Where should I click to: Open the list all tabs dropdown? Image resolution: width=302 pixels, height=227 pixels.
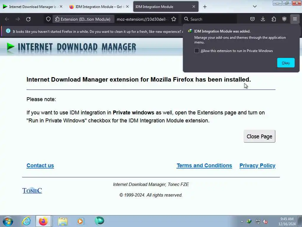click(x=255, y=7)
